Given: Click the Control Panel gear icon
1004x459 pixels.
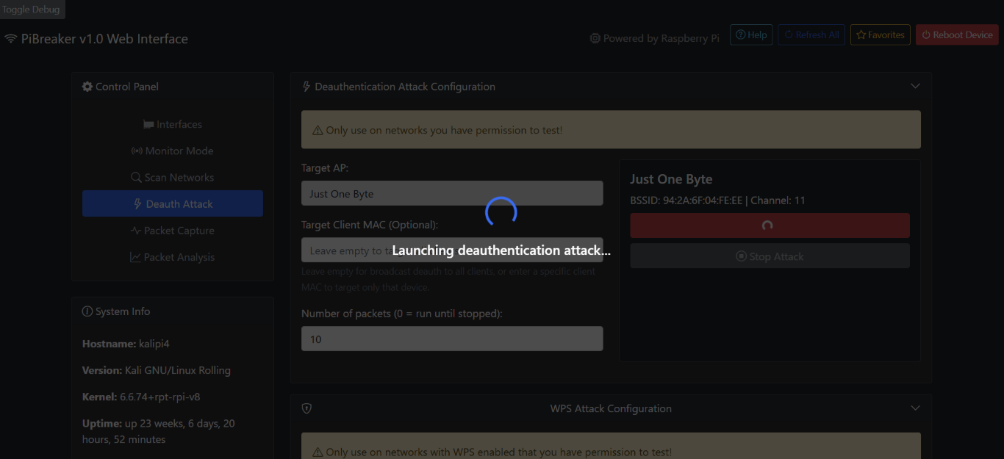Looking at the screenshot, I should pyautogui.click(x=87, y=87).
